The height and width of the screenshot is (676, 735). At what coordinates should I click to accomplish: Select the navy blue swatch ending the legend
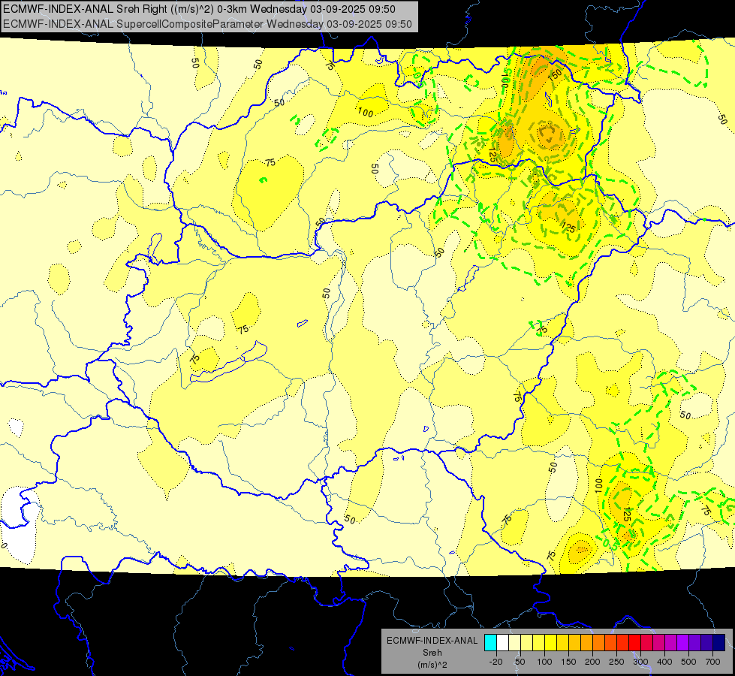pyautogui.click(x=719, y=642)
